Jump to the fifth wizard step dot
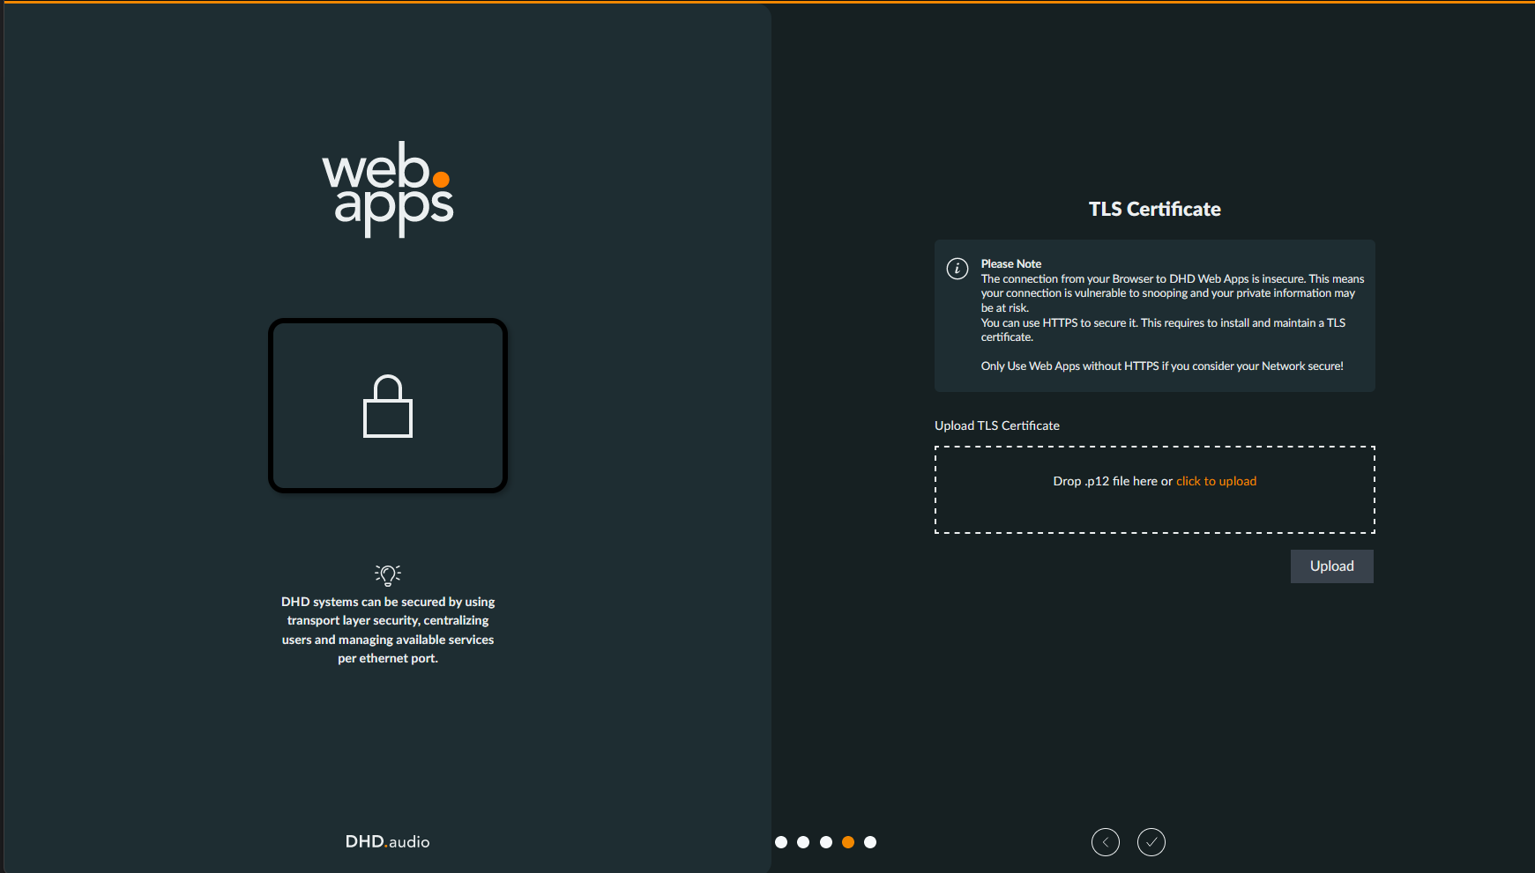 pyautogui.click(x=870, y=842)
